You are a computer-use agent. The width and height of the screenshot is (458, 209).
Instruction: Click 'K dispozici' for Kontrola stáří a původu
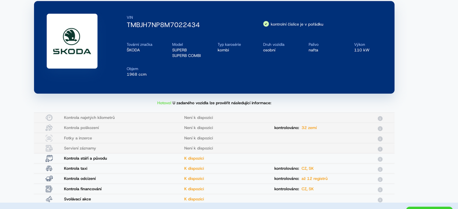pyautogui.click(x=194, y=158)
